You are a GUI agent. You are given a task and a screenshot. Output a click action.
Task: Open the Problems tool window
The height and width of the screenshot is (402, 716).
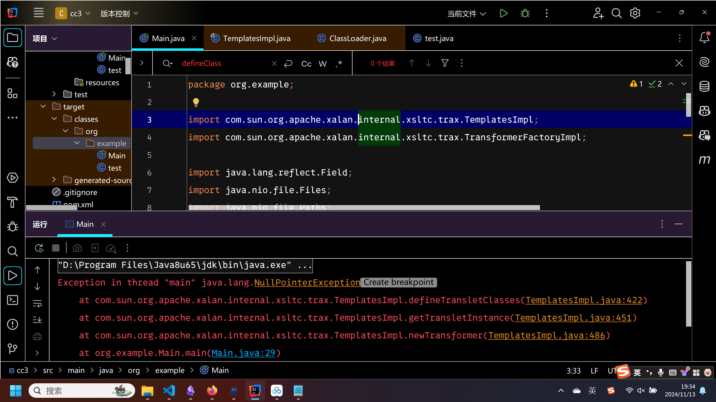tap(13, 324)
